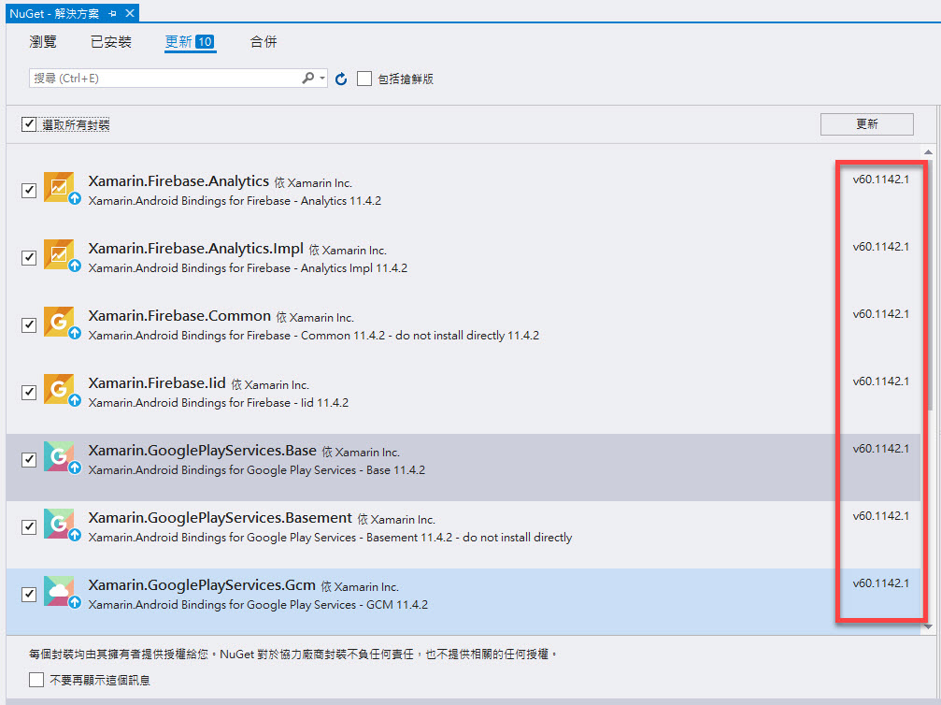
Task: Switch to the 合併 tab
Action: [x=264, y=41]
